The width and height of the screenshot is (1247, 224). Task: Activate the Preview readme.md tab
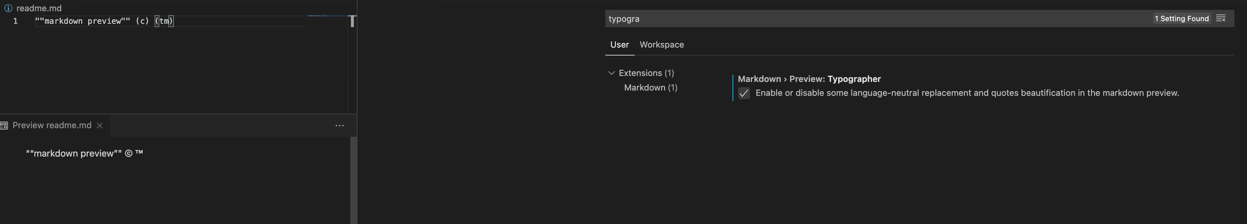52,125
